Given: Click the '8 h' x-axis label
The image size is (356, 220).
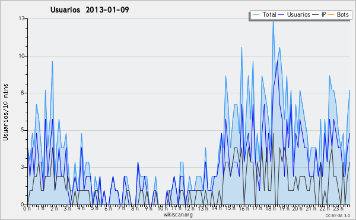Looking at the screenshot, I should coord(135,209).
